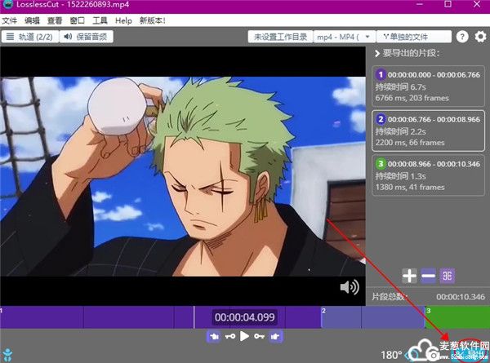The width and height of the screenshot is (490, 363).
Task: Open the 编辑 menu
Action: [x=32, y=20]
